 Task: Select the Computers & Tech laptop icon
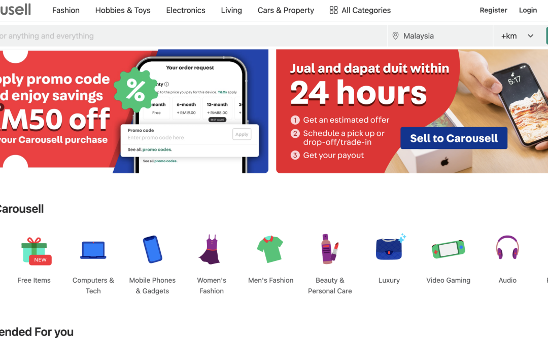(x=93, y=250)
